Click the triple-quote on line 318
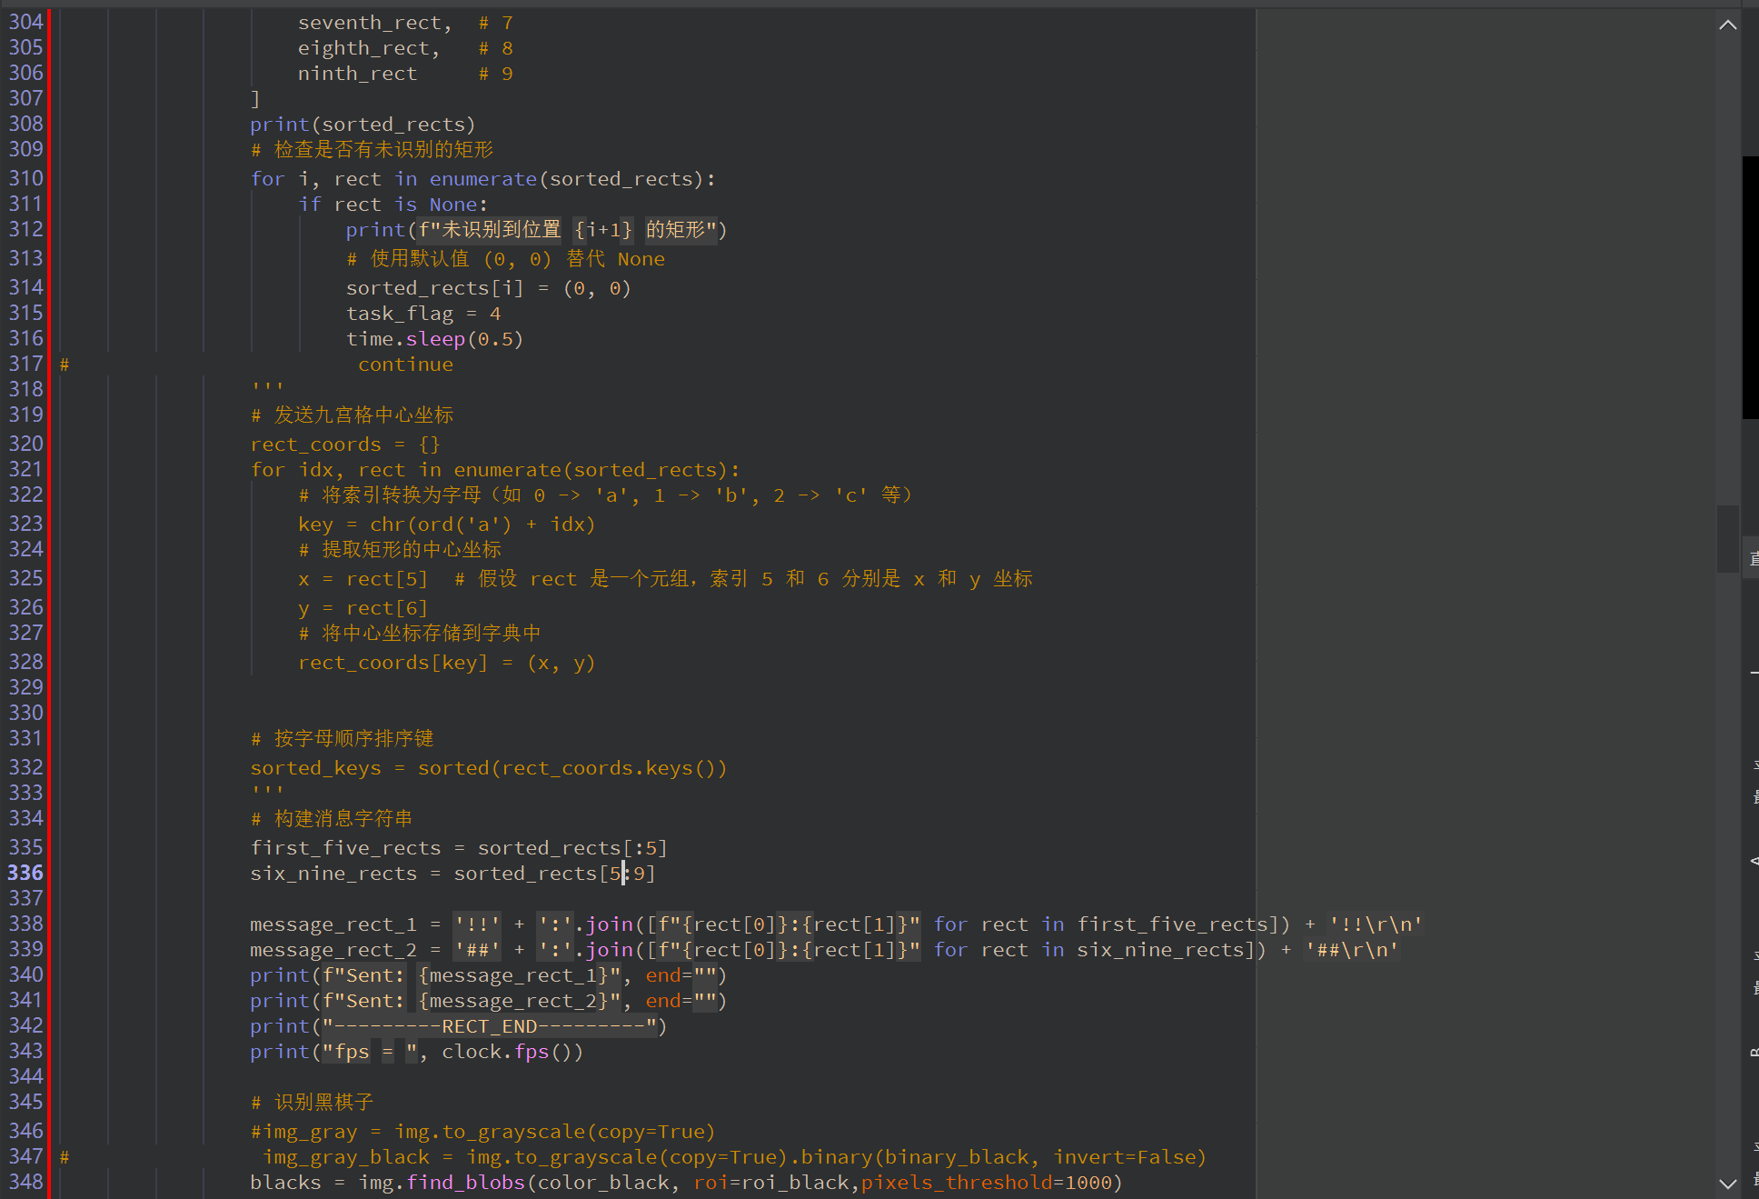 [267, 389]
